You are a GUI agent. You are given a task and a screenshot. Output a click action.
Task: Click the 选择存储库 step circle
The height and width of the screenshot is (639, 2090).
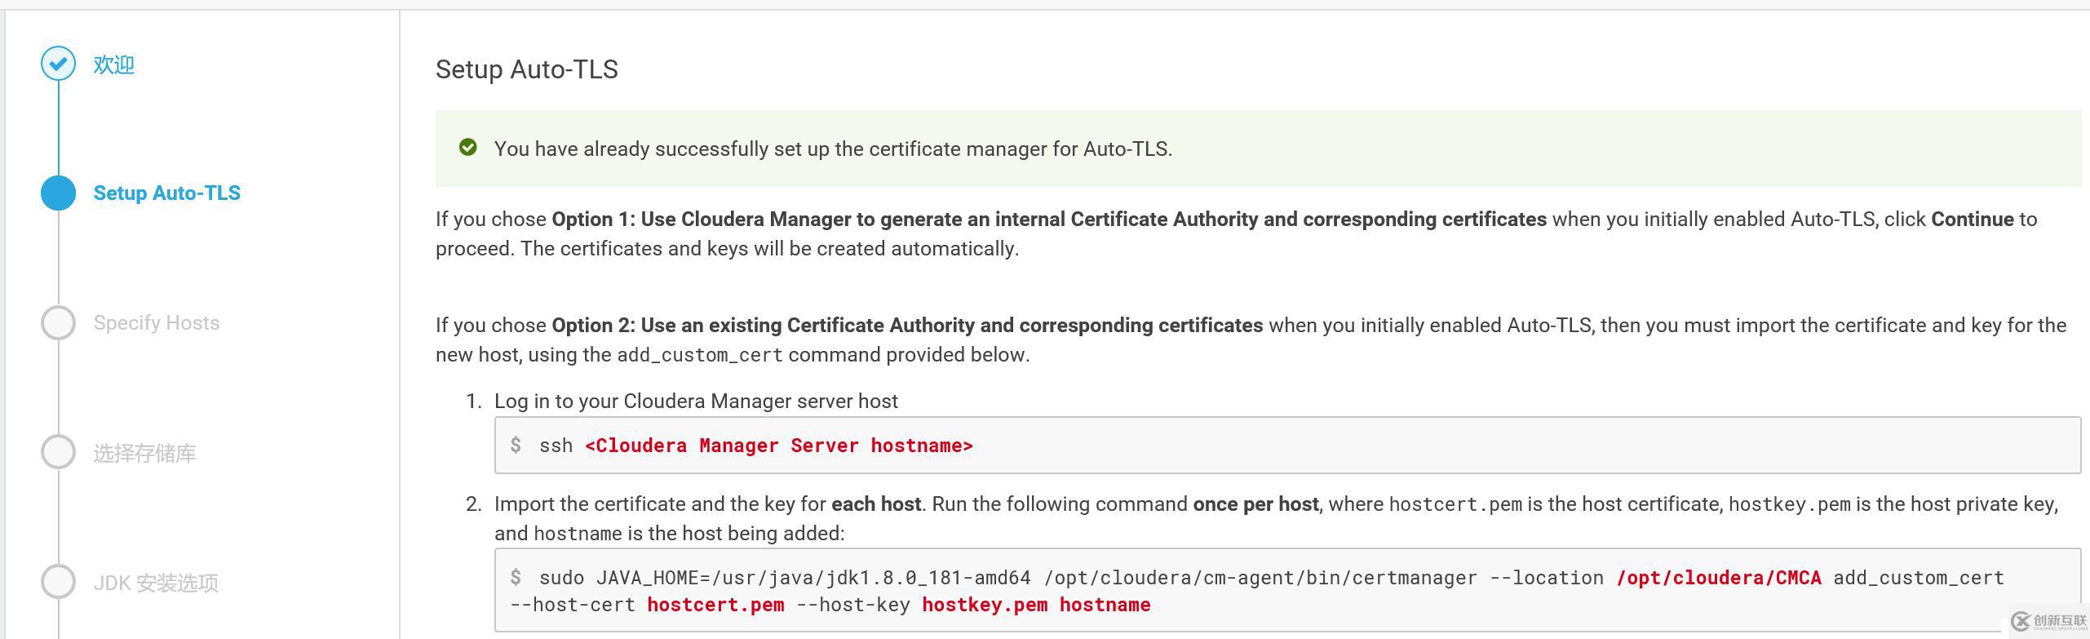[58, 452]
